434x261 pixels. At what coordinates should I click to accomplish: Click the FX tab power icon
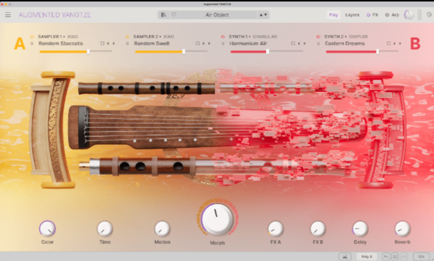point(369,15)
